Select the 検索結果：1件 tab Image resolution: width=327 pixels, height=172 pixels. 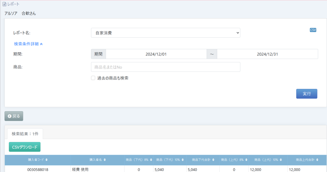[x=25, y=134]
